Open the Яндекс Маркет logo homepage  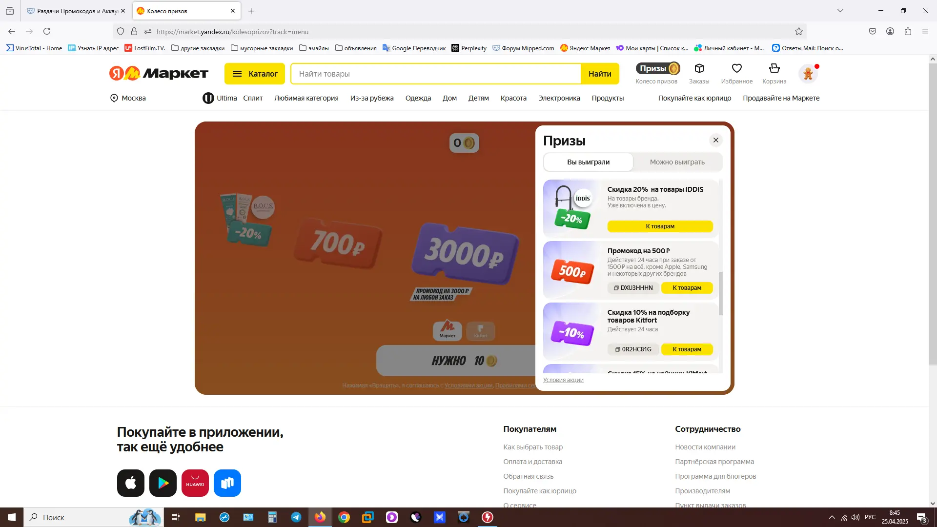click(x=159, y=73)
